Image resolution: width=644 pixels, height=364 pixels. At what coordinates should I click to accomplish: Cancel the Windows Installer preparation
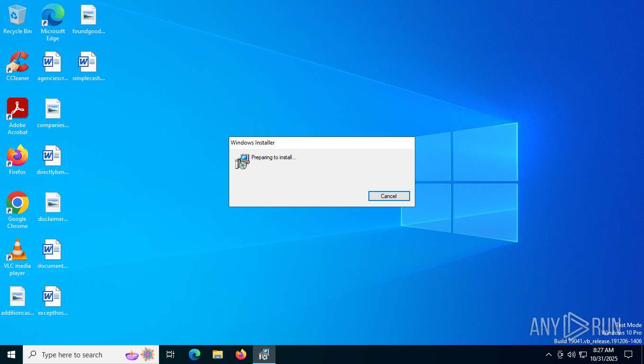tap(389, 196)
